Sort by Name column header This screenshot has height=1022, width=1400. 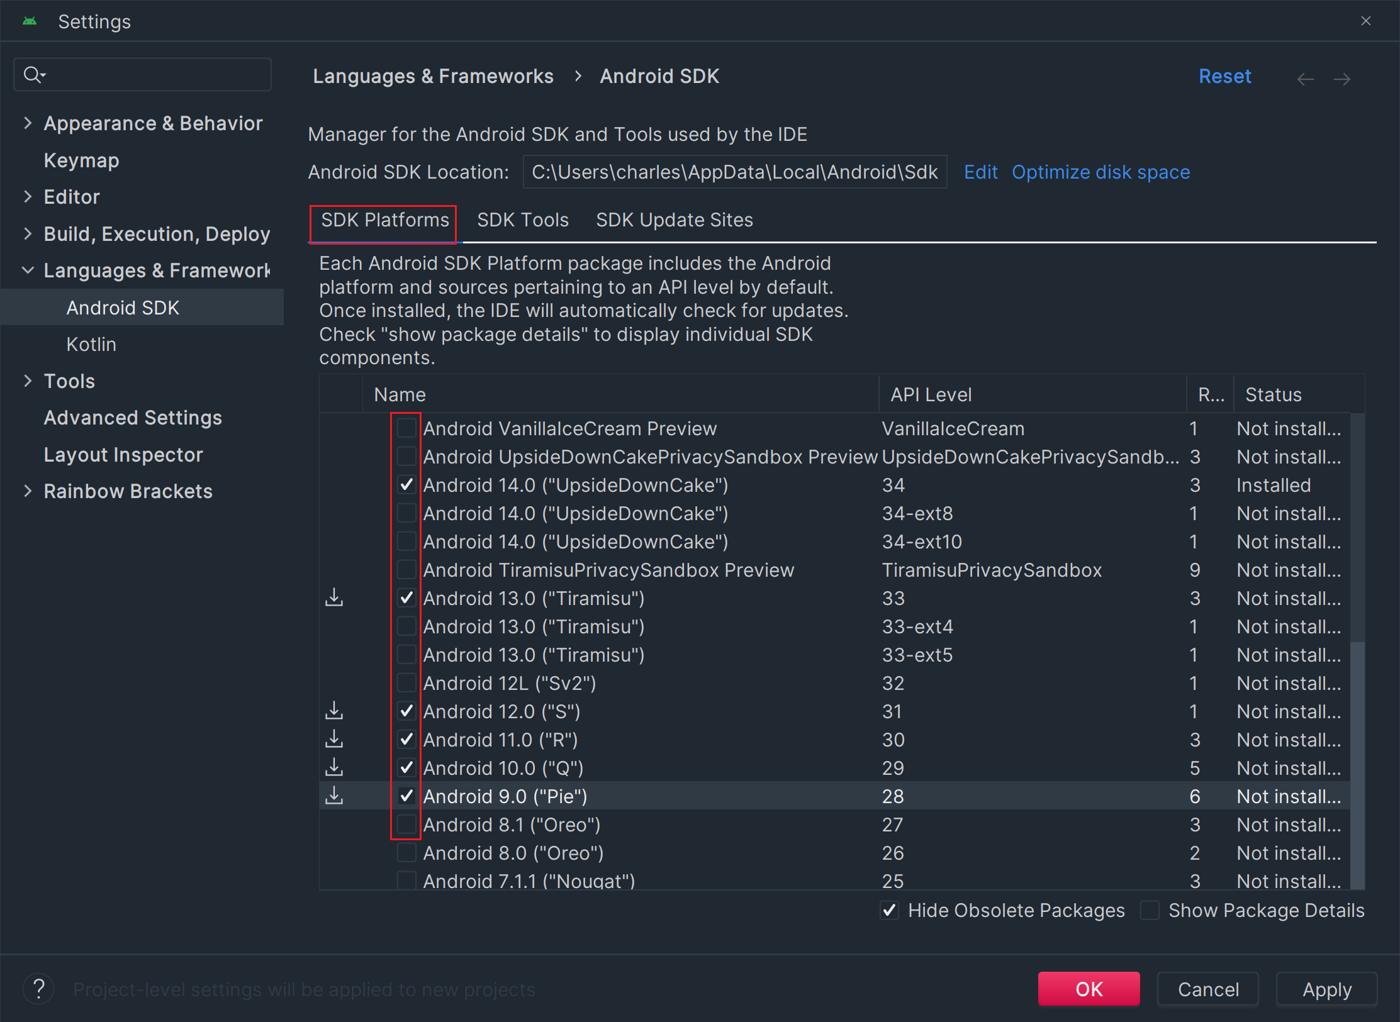tap(620, 394)
